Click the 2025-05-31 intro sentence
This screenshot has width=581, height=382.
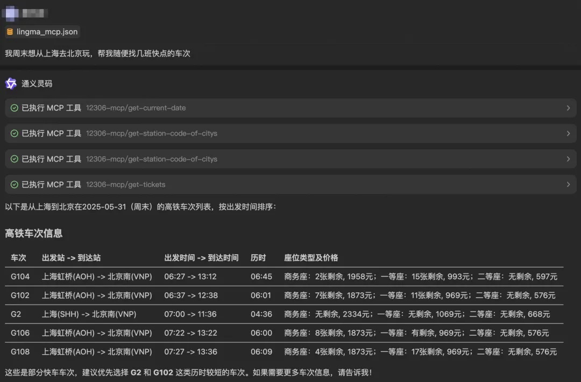click(x=141, y=207)
